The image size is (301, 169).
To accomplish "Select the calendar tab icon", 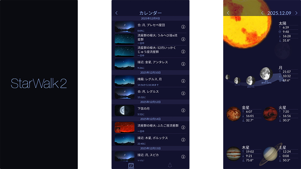I will [x=131, y=165].
